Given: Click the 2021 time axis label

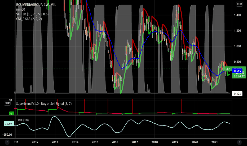Looking at the screenshot, I should coord(215,142).
